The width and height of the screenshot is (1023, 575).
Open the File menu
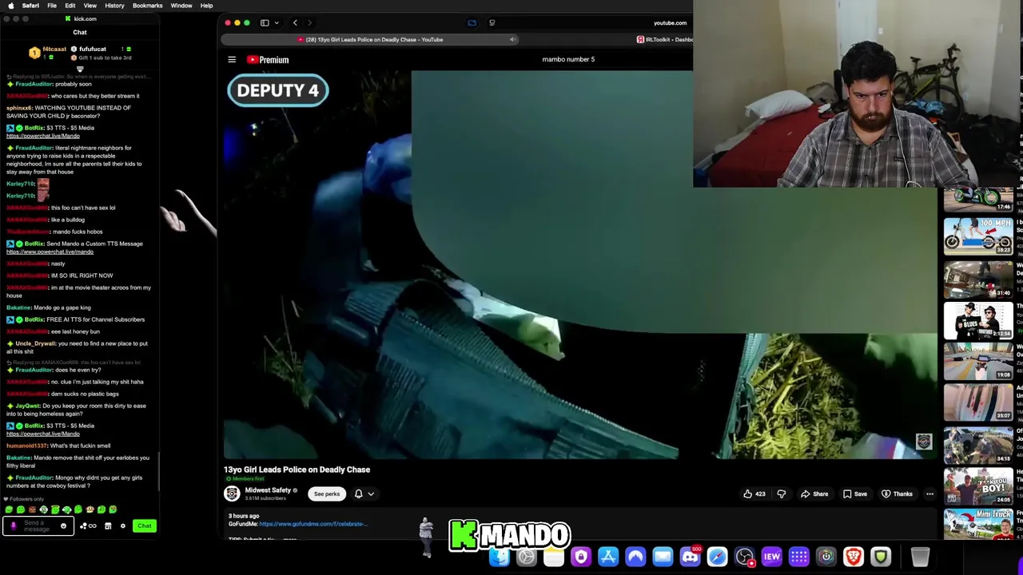pos(52,6)
